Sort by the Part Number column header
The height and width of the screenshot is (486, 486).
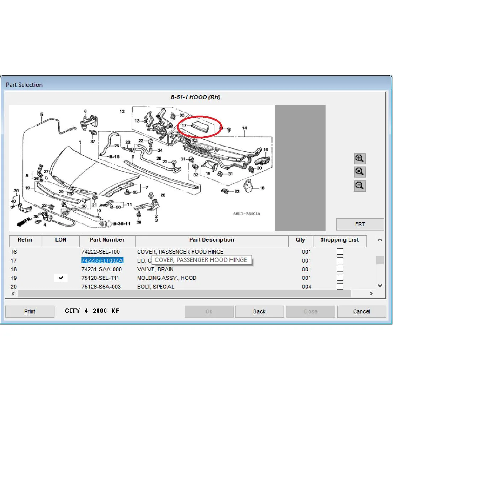[107, 240]
